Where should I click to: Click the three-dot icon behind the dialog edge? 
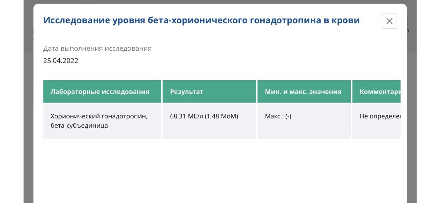408,21
